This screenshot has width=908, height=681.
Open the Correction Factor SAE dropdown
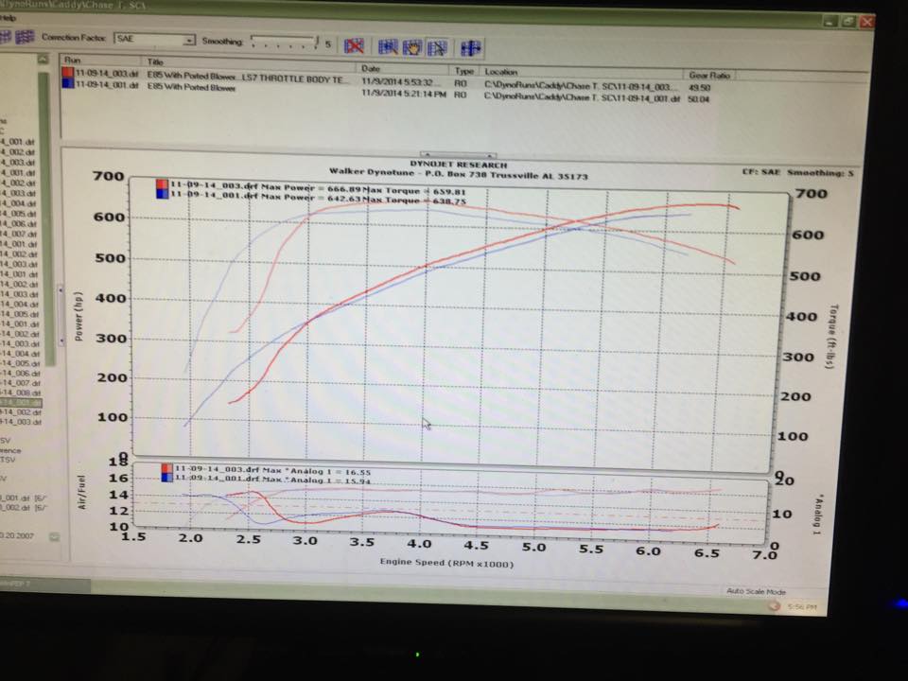[x=189, y=40]
